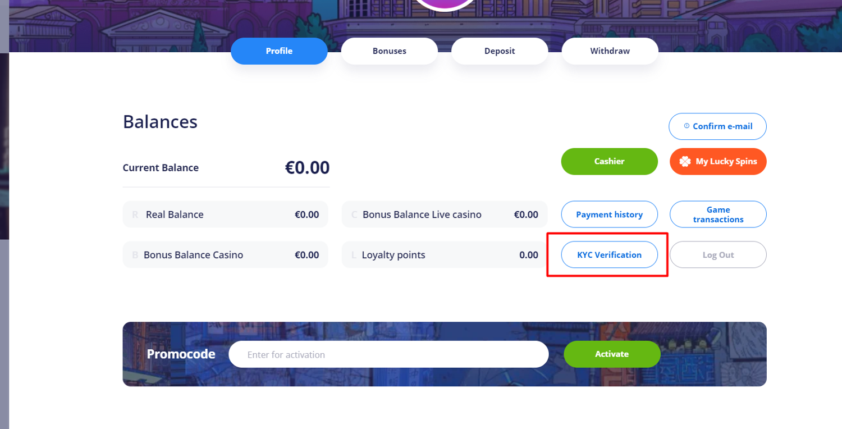
Task: Focus the Promocode entry field
Action: click(388, 354)
